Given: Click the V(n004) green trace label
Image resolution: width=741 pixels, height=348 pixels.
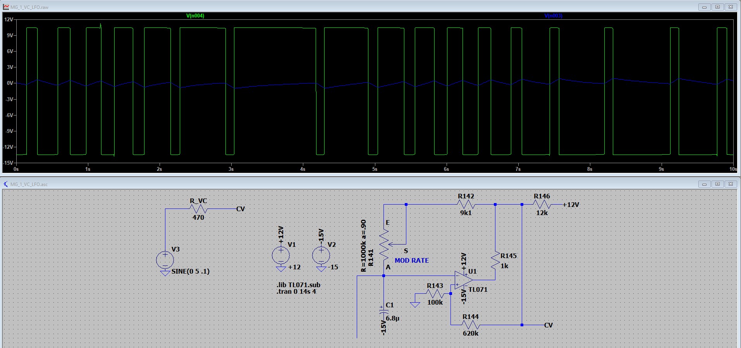Looking at the screenshot, I should coord(195,16).
